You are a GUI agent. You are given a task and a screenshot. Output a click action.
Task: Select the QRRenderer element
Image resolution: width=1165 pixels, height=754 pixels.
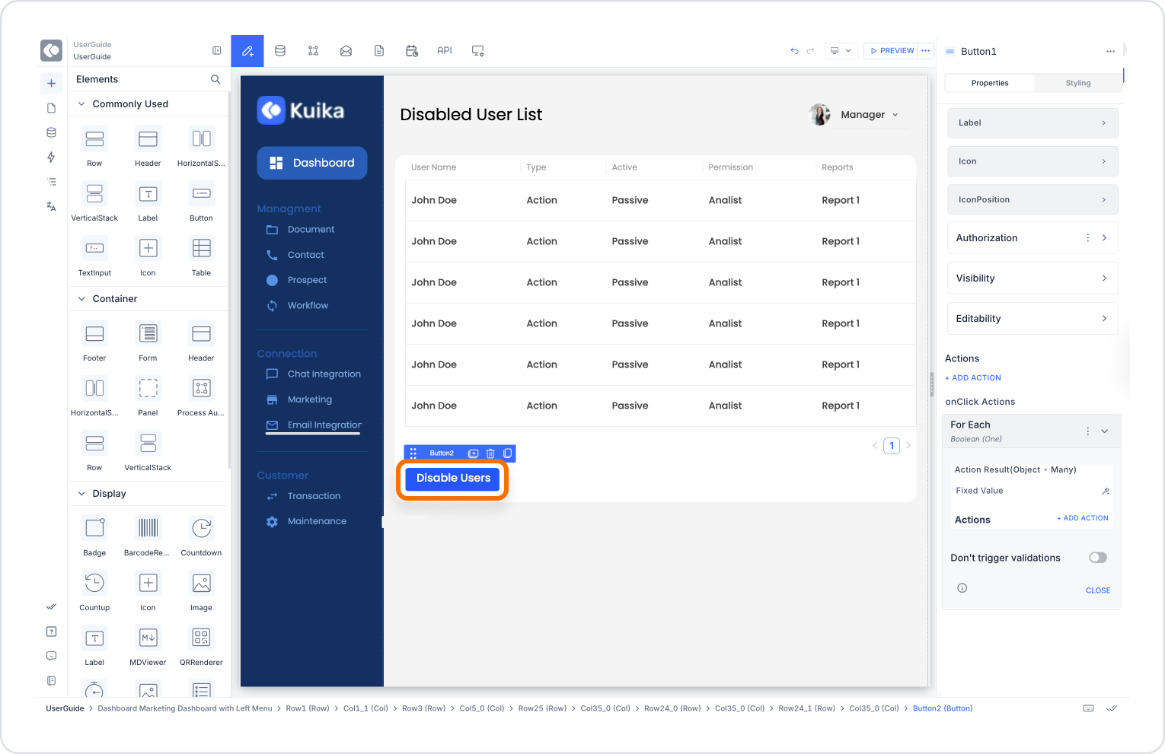pyautogui.click(x=201, y=646)
